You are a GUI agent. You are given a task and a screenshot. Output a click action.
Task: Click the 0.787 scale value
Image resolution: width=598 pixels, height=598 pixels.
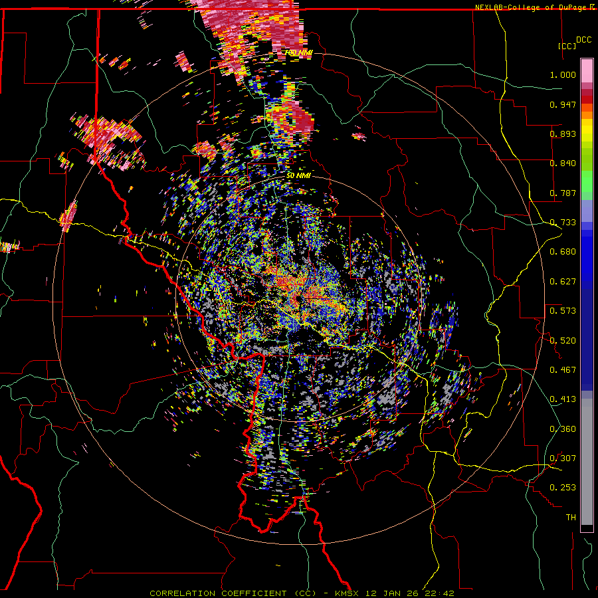pos(563,193)
